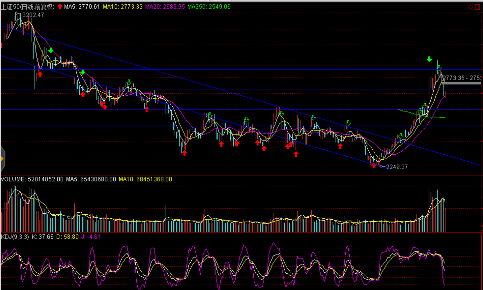The image size is (483, 290).
Task: Click the MA20: 2683.95 indicator label
Action: 165,7
